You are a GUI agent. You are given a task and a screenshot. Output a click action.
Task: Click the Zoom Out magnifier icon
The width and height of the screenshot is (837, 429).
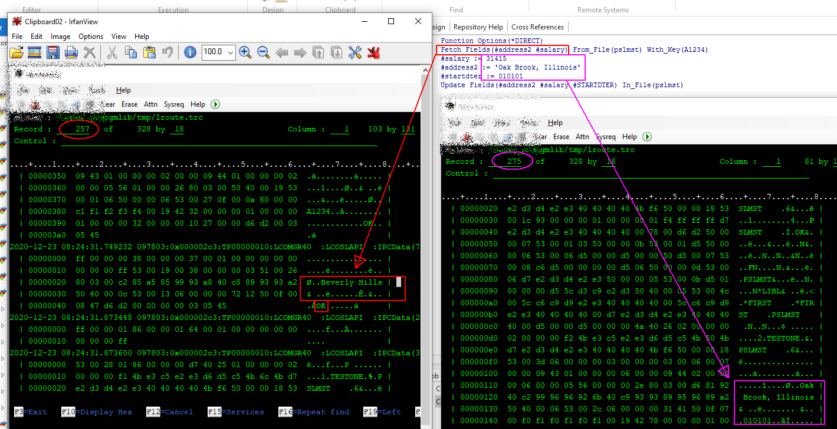pyautogui.click(x=263, y=52)
